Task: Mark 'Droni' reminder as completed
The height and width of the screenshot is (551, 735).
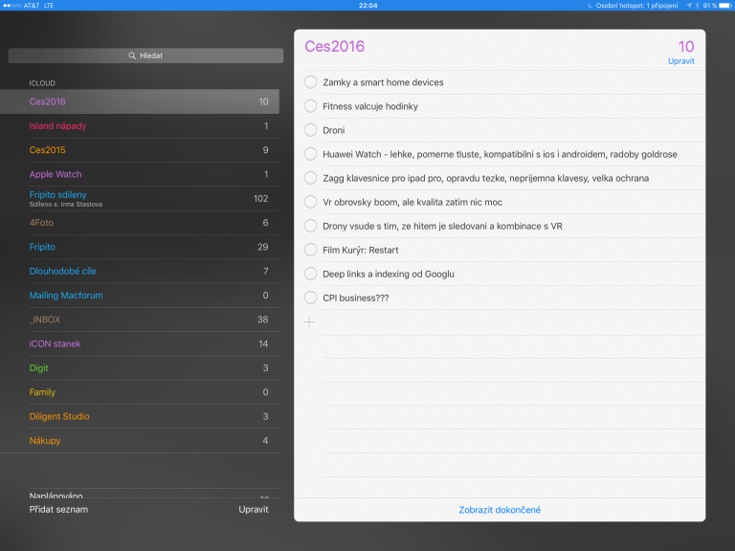Action: pos(310,130)
